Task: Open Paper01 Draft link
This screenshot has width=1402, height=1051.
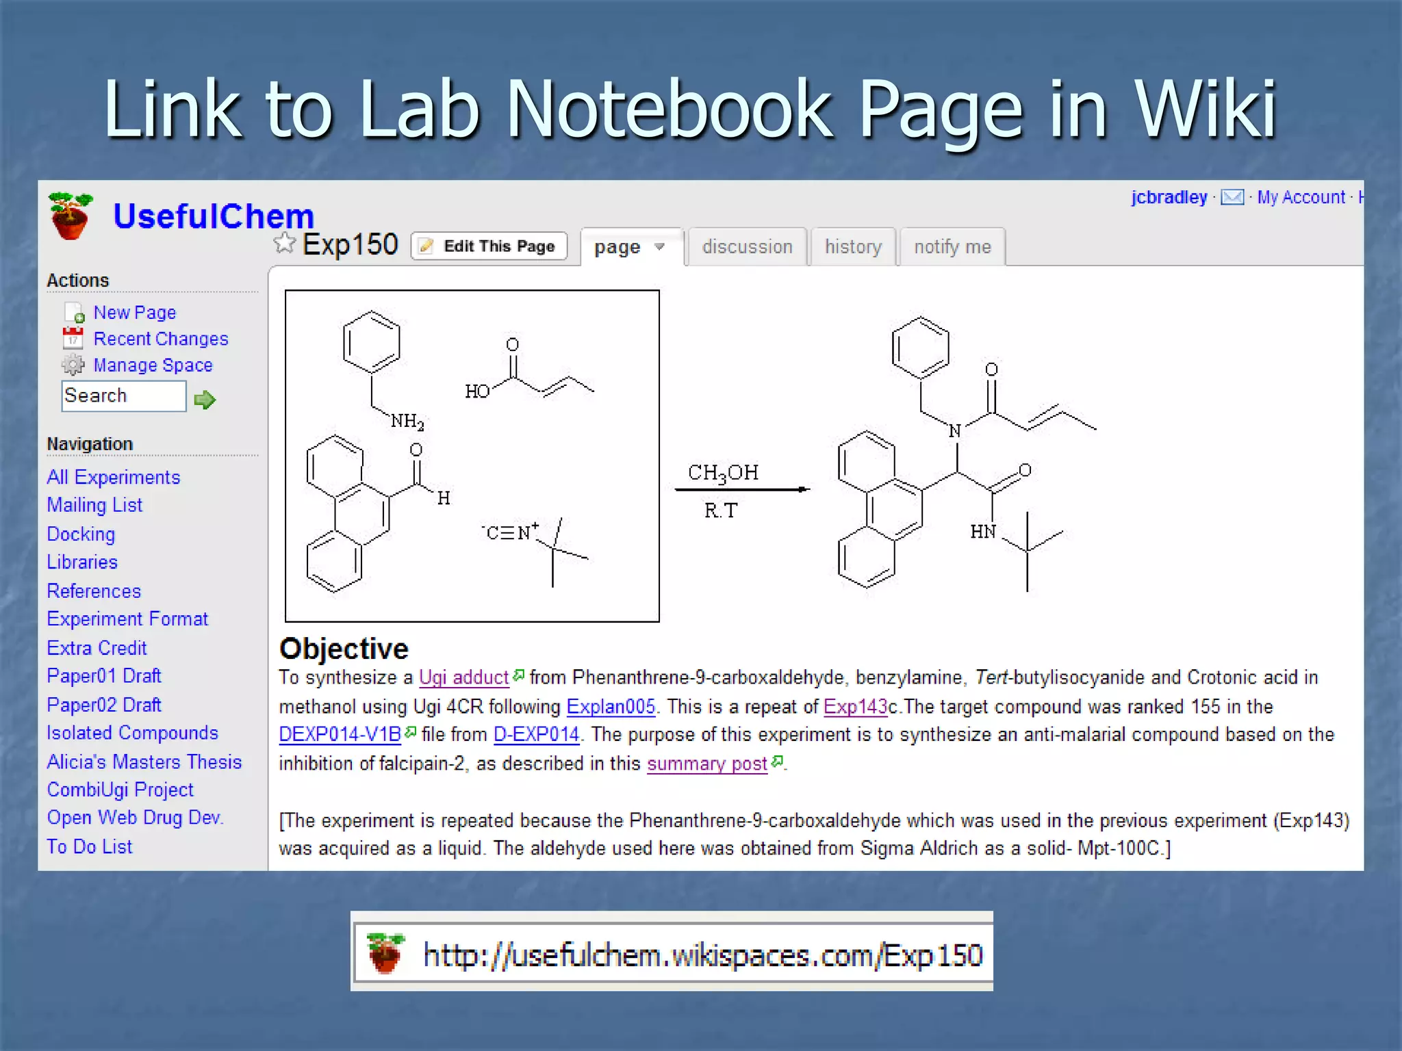Action: [104, 675]
